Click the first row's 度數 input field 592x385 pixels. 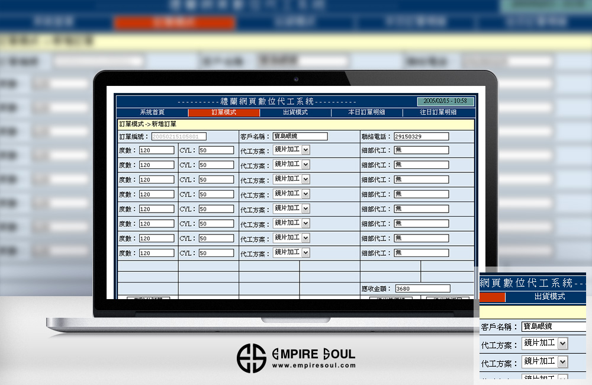click(156, 150)
